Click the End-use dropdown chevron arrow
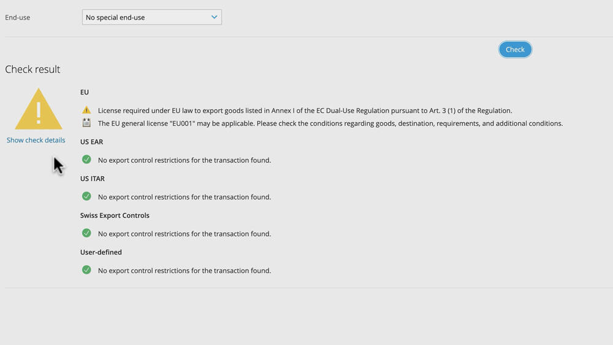This screenshot has height=345, width=613. click(214, 17)
